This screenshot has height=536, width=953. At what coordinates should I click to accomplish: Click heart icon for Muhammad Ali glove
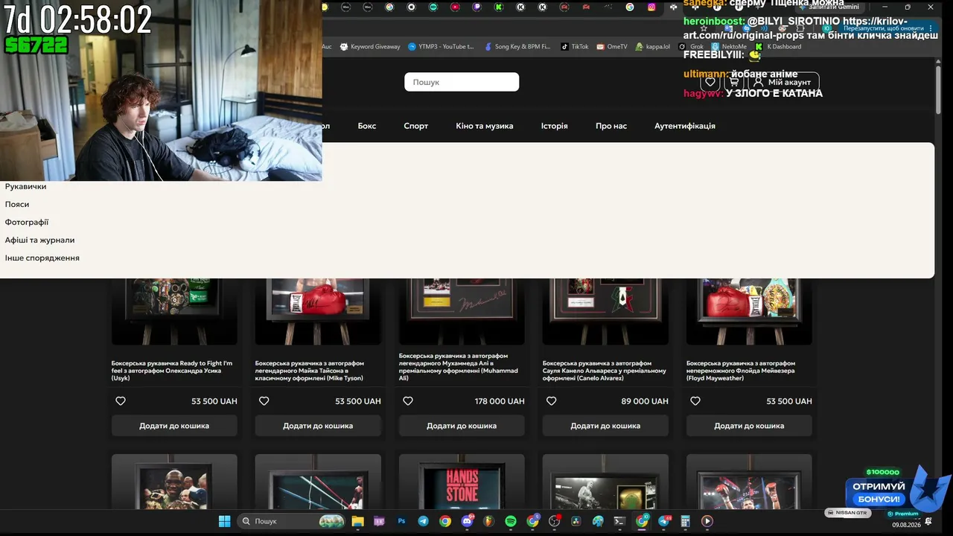(408, 401)
